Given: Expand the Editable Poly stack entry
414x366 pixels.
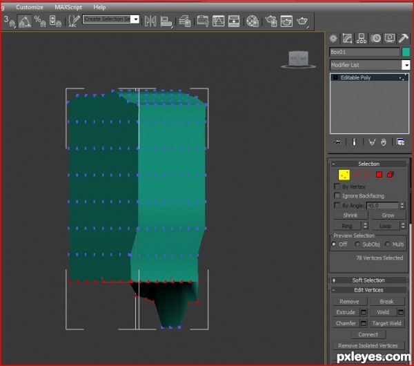Looking at the screenshot, I should point(335,77).
